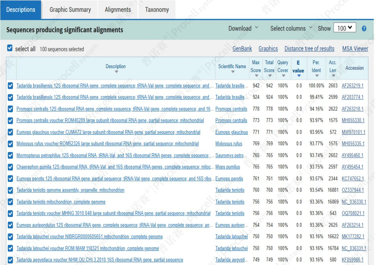The image size is (375, 265).
Task: Open the blue help question mark icon
Action: (x=364, y=29)
